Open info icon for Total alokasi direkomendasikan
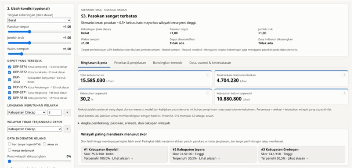The height and width of the screenshot is (168, 354). tap(344, 75)
